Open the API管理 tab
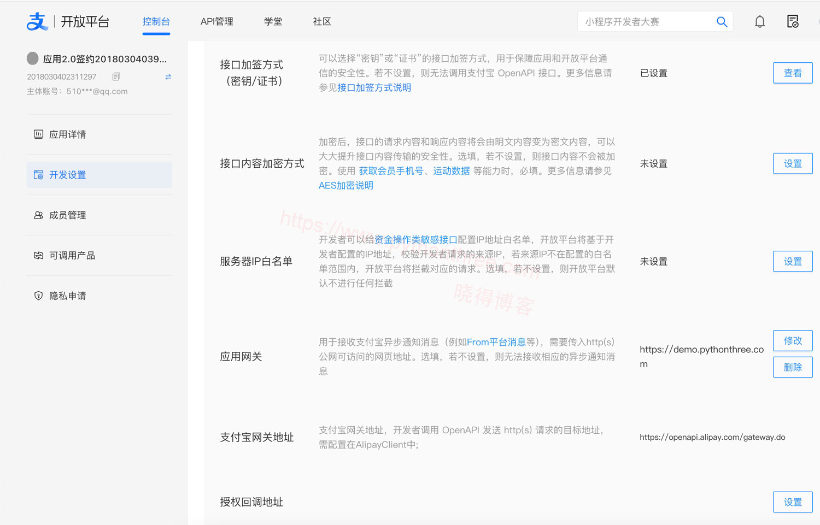The image size is (820, 525). (x=217, y=21)
